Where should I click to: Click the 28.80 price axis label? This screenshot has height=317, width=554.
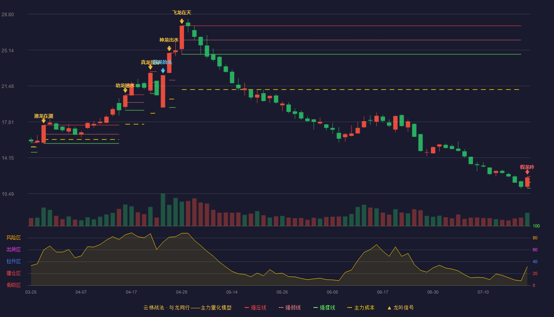(x=8, y=15)
